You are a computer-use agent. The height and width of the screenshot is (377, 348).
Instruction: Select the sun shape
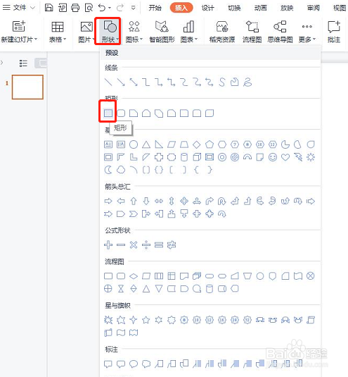click(311, 157)
